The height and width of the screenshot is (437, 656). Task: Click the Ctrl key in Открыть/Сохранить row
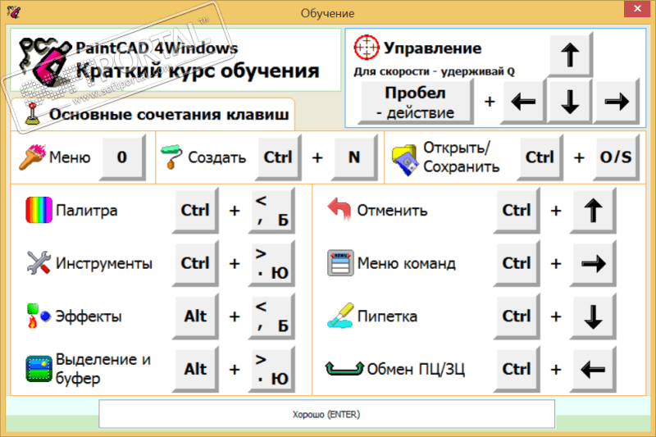click(x=540, y=157)
